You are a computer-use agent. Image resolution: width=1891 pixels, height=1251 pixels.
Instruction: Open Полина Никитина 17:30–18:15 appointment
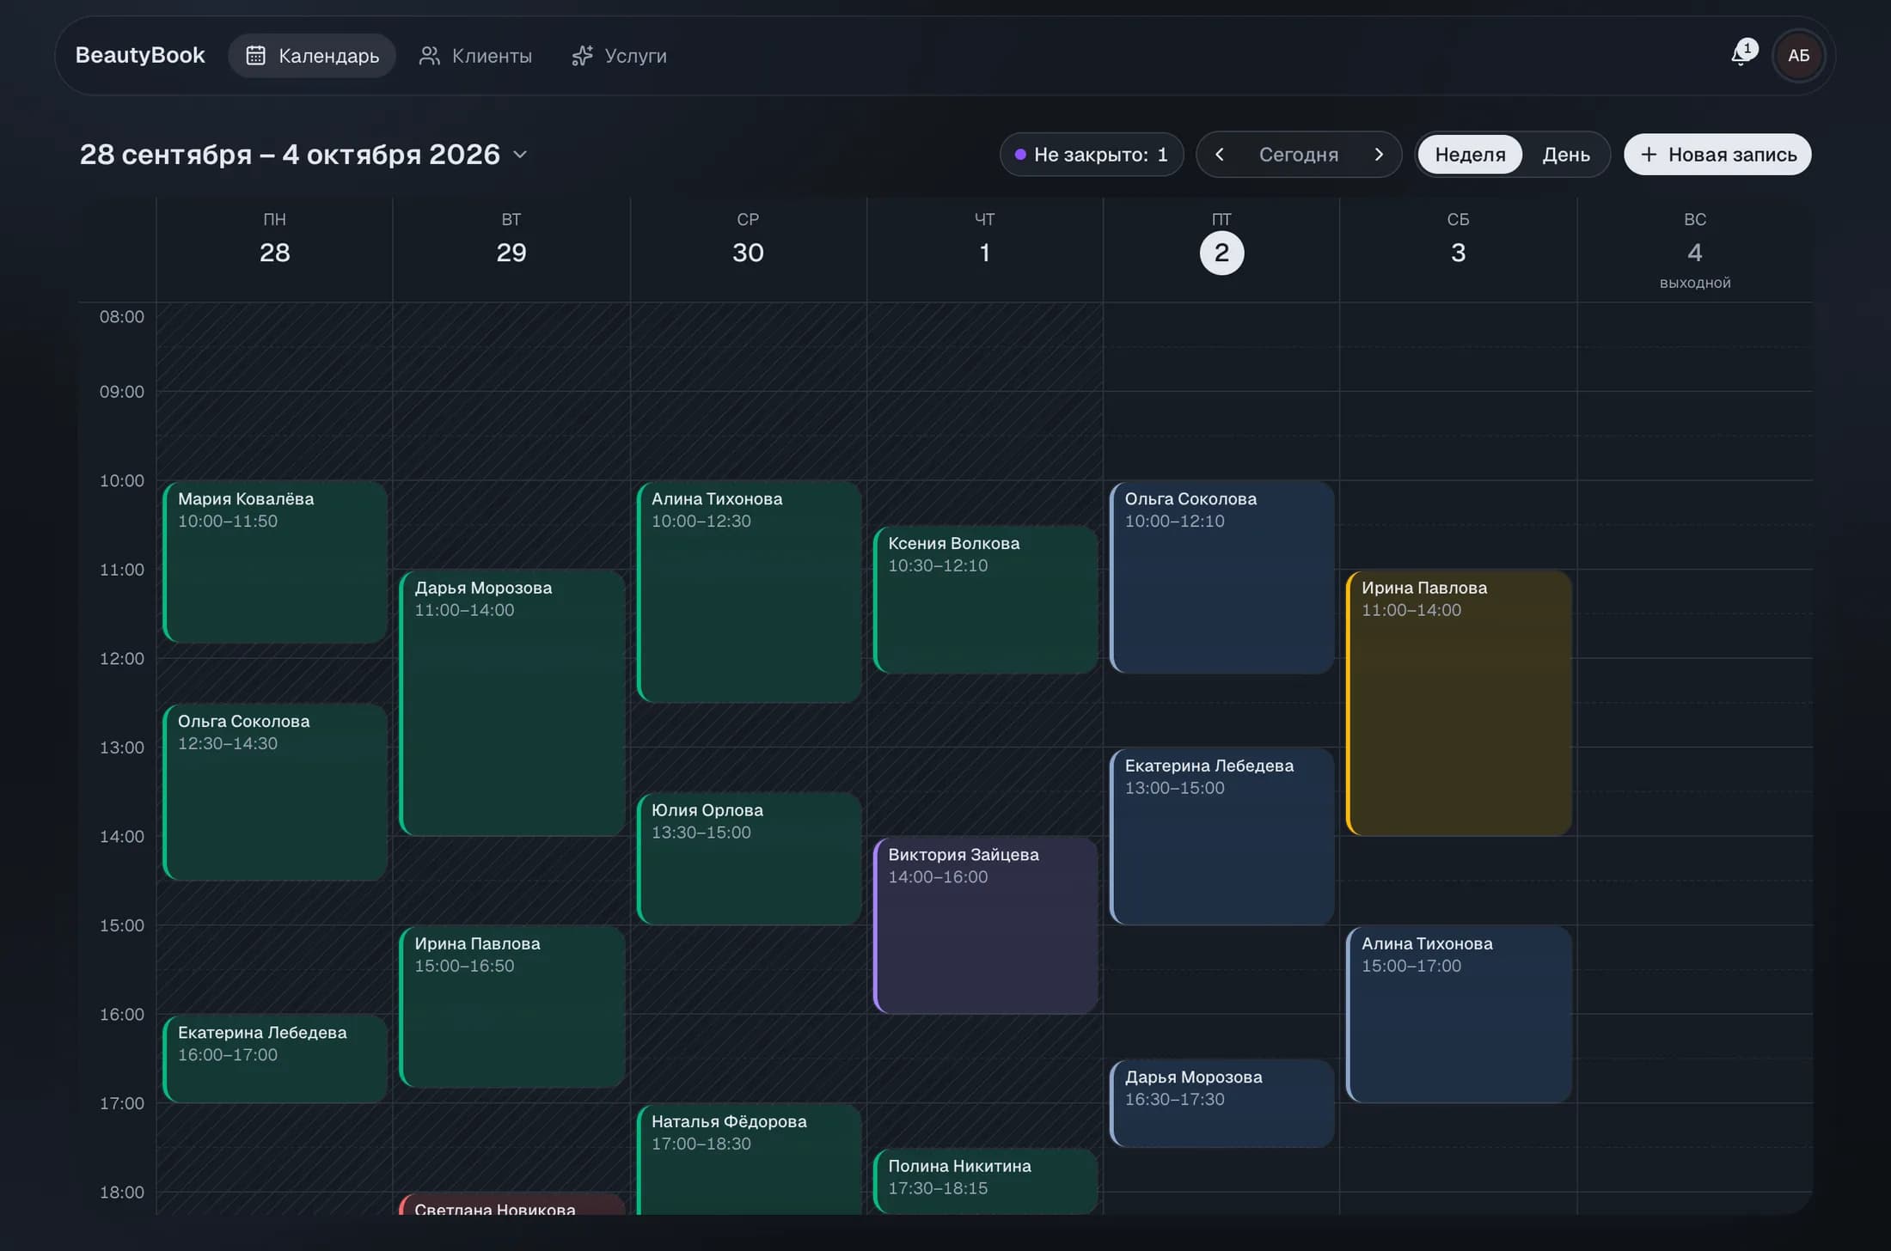point(985,1181)
